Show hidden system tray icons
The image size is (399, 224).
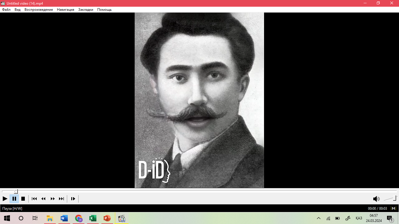click(319, 218)
